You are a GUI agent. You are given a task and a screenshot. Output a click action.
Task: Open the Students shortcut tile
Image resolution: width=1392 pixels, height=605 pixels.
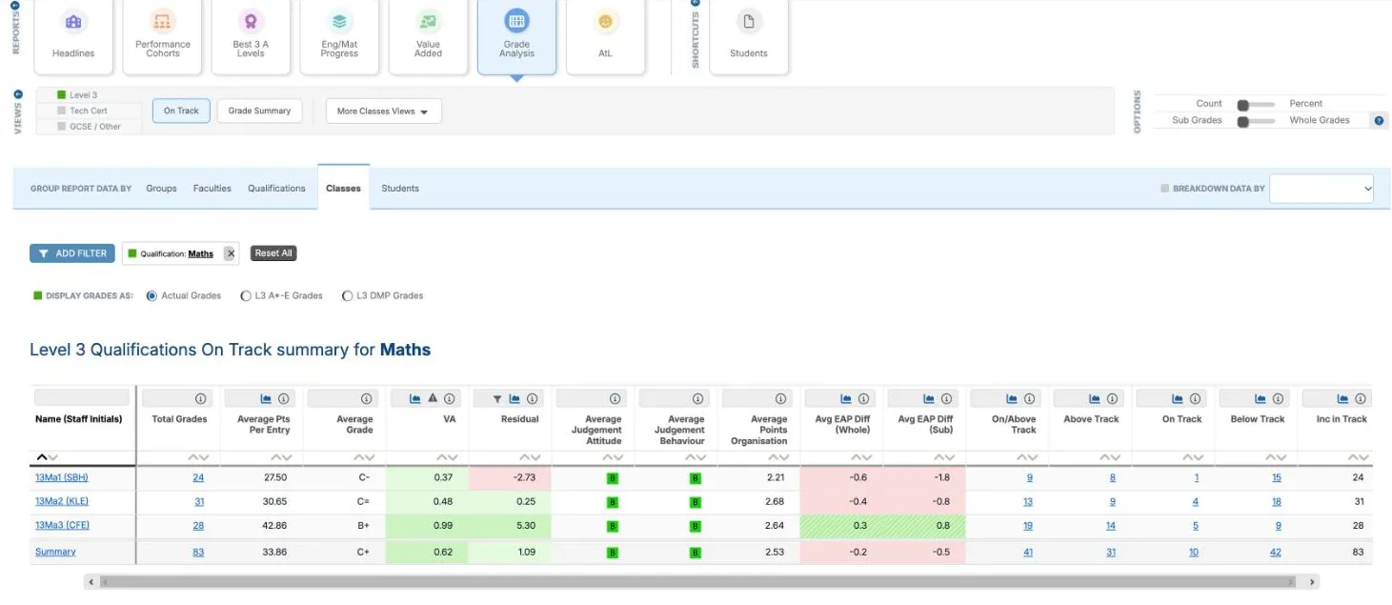[749, 36]
